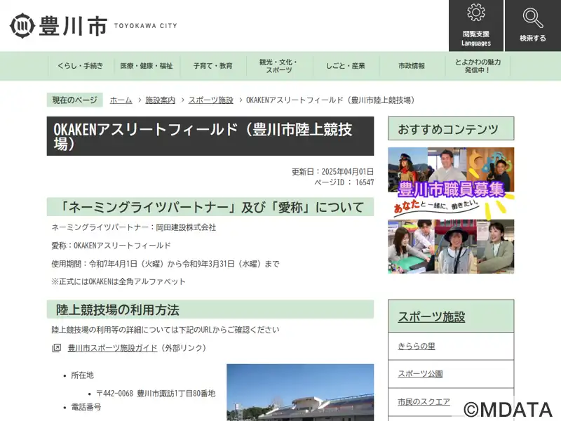Click the Toyokawa City emblem logo
Image resolution: width=561 pixels, height=421 pixels.
coord(22,25)
